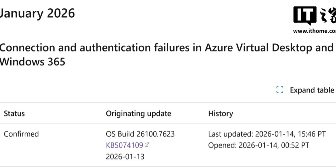Screen dimensions: 336x168
Task: Click the Opened timestamp line
Action: [x=259, y=145]
